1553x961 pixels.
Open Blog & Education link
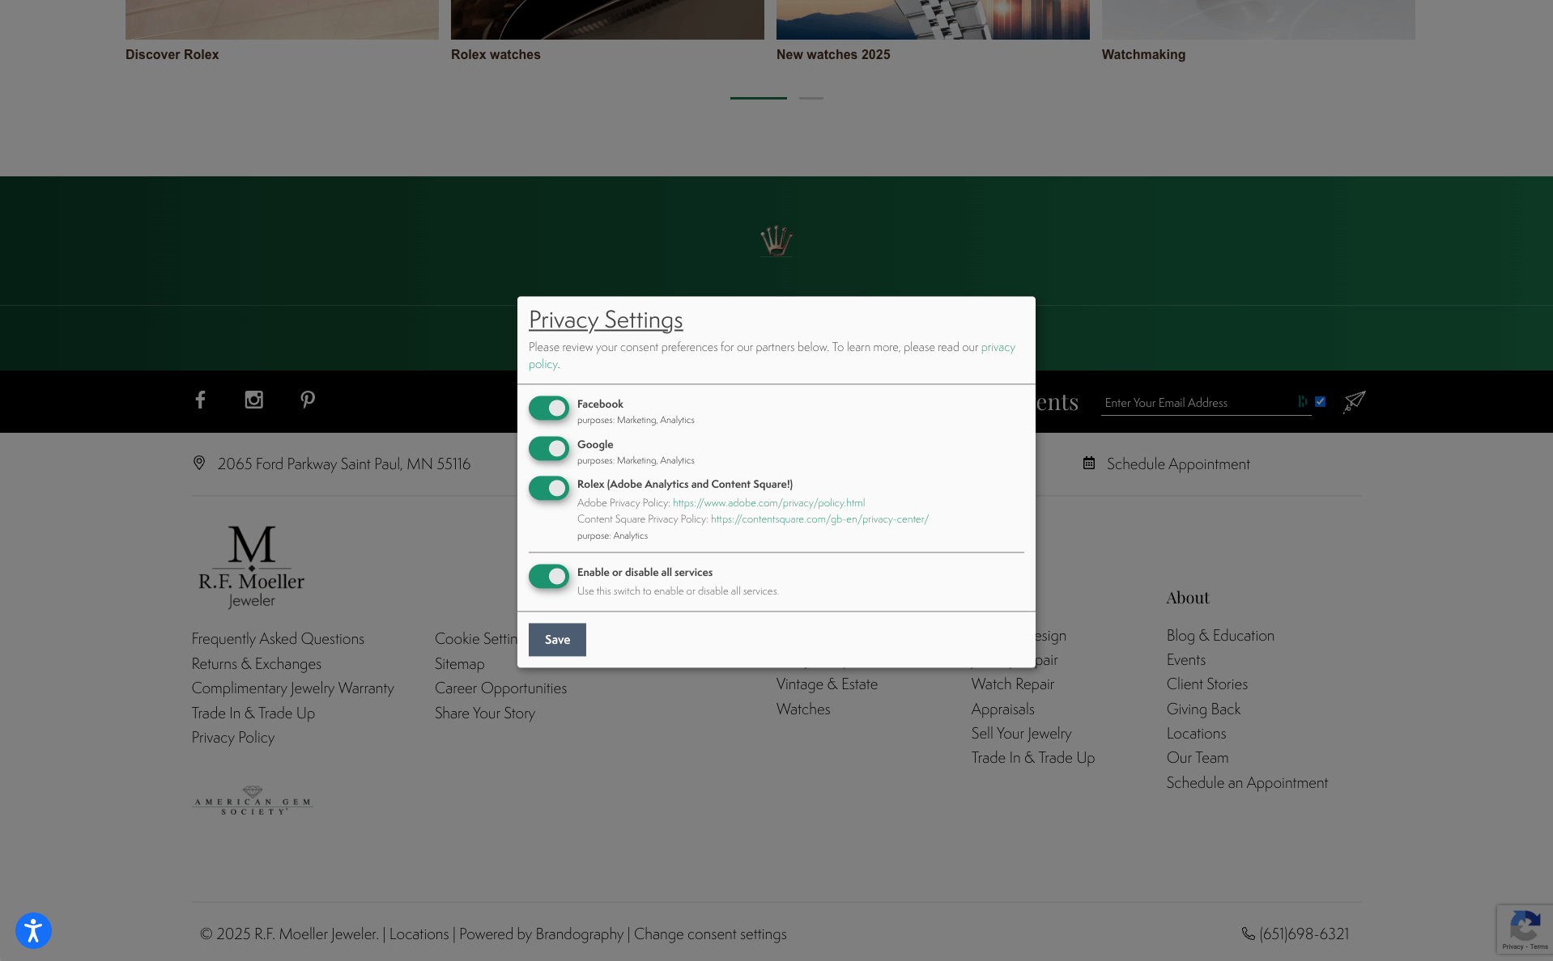[1220, 636]
